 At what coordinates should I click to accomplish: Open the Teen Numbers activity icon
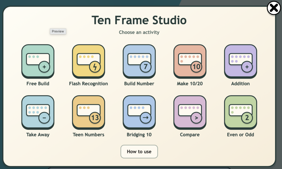88,112
